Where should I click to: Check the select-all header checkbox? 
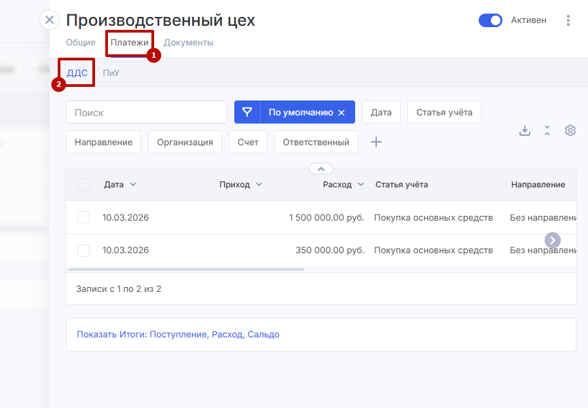click(84, 185)
